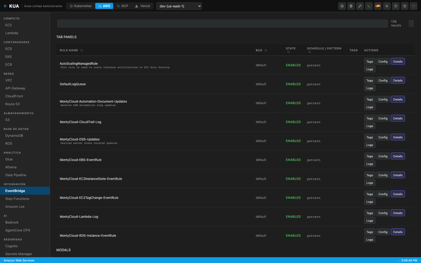Go to EKS in the sidebar

coord(25,57)
